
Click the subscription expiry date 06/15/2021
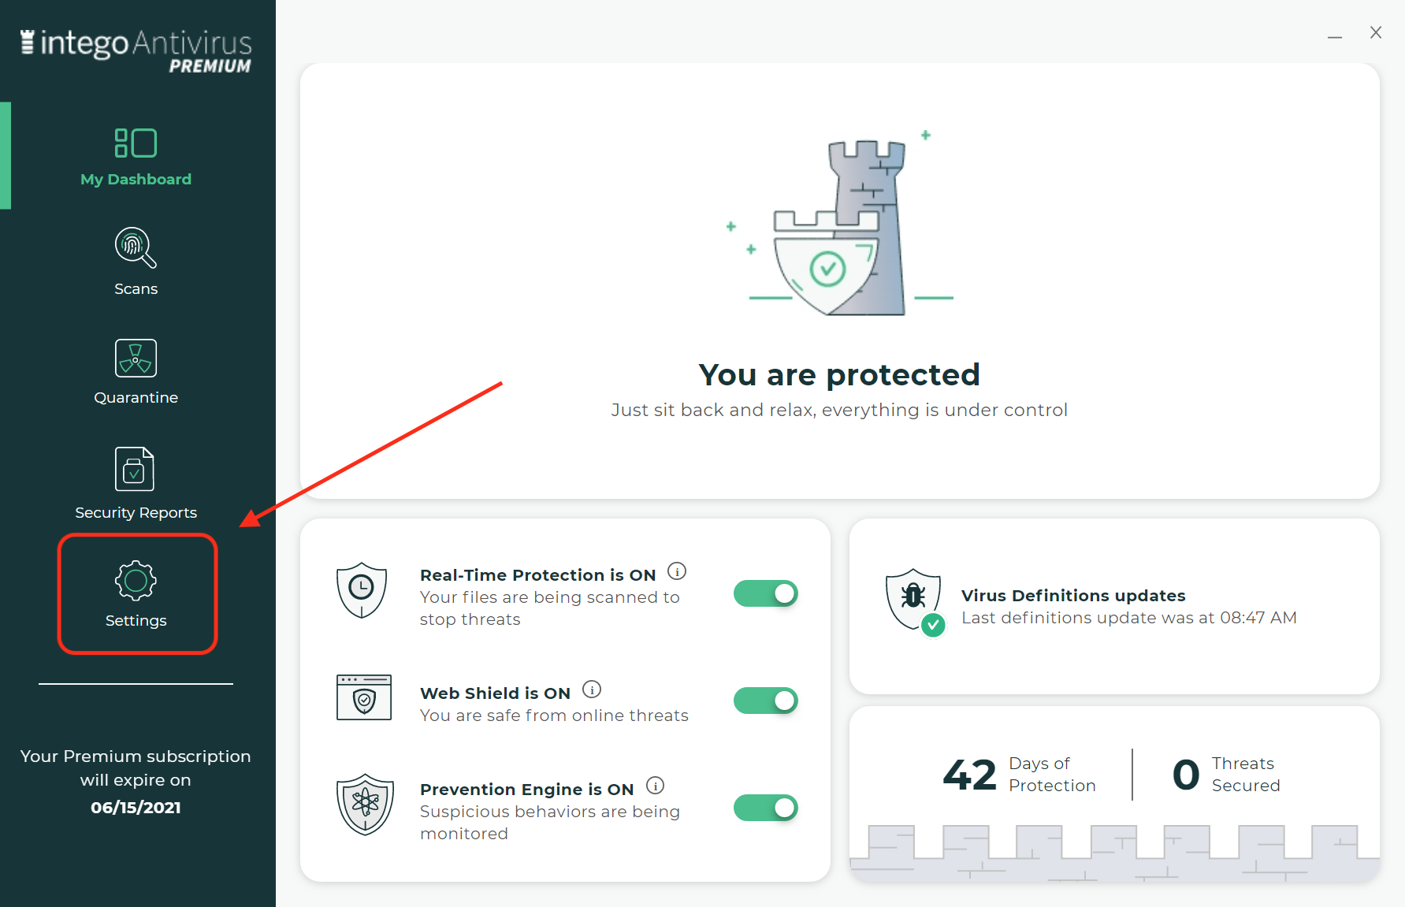click(136, 808)
